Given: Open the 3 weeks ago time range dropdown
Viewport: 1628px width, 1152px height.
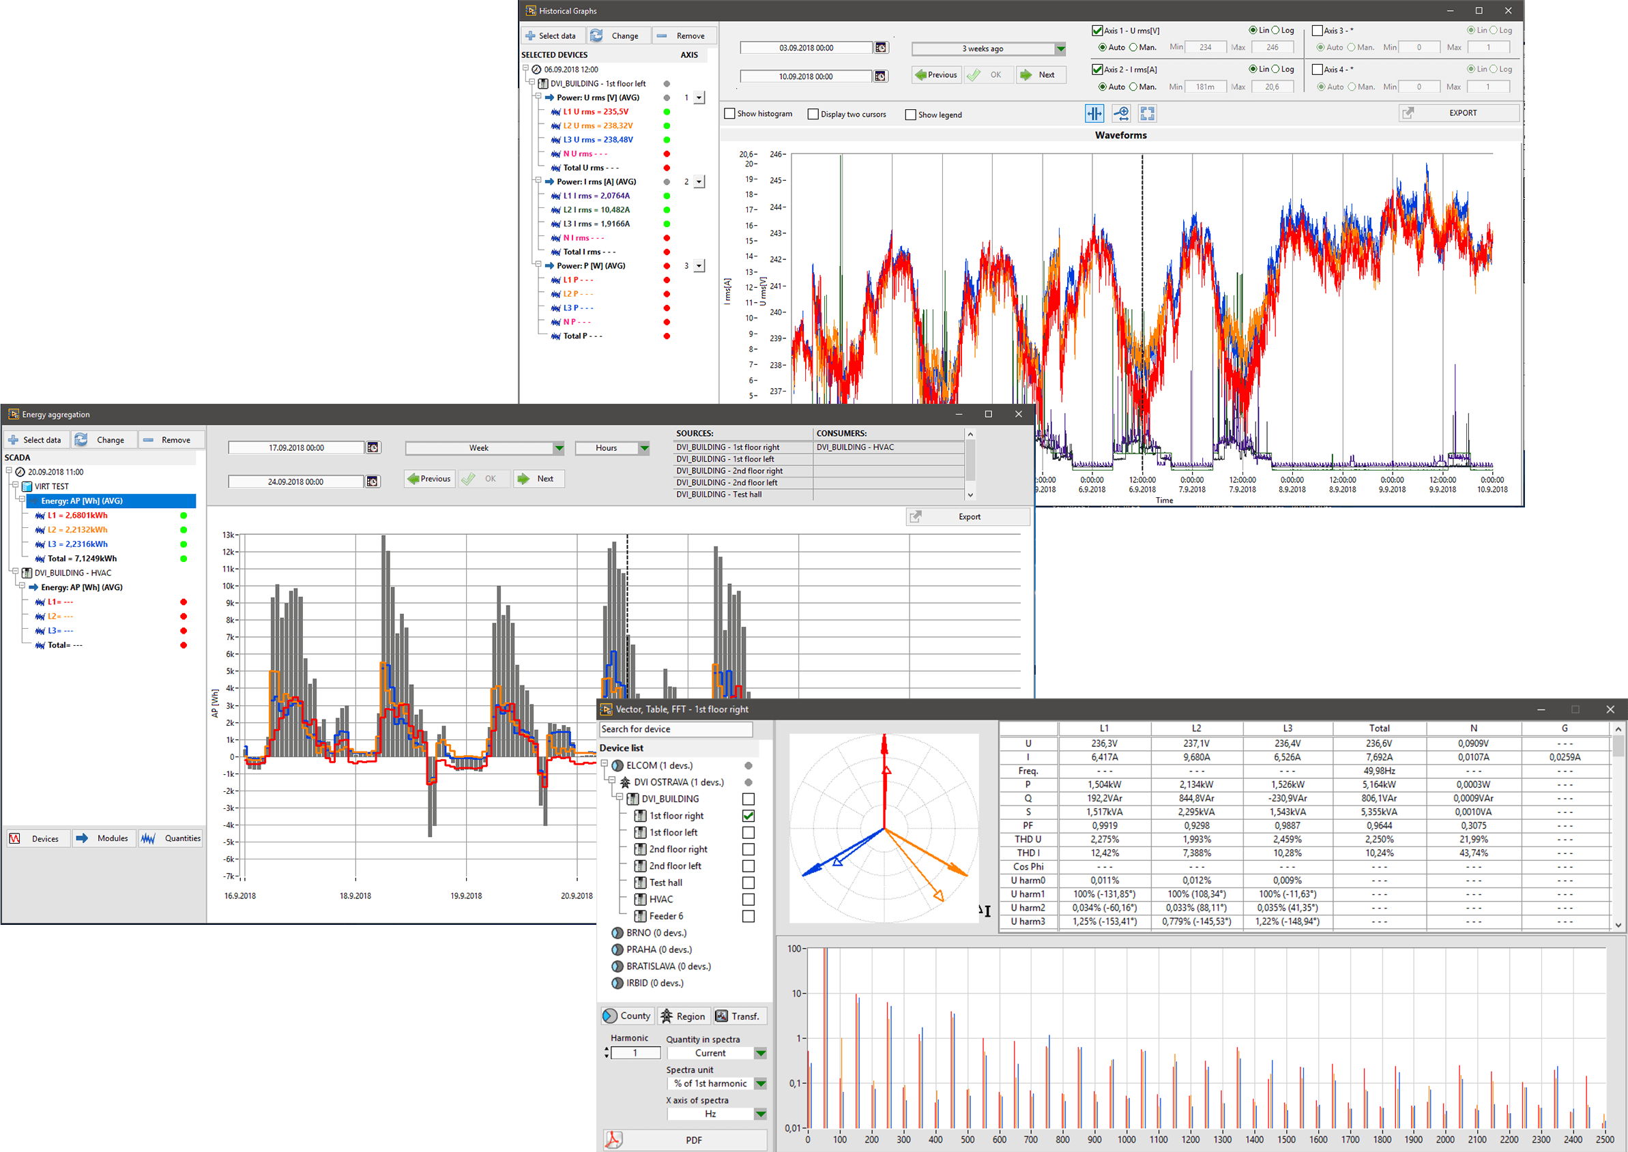Looking at the screenshot, I should 1060,48.
